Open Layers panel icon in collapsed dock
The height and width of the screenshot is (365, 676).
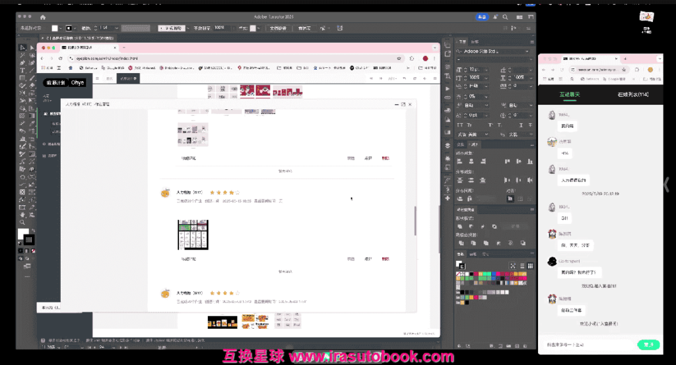pos(448,146)
